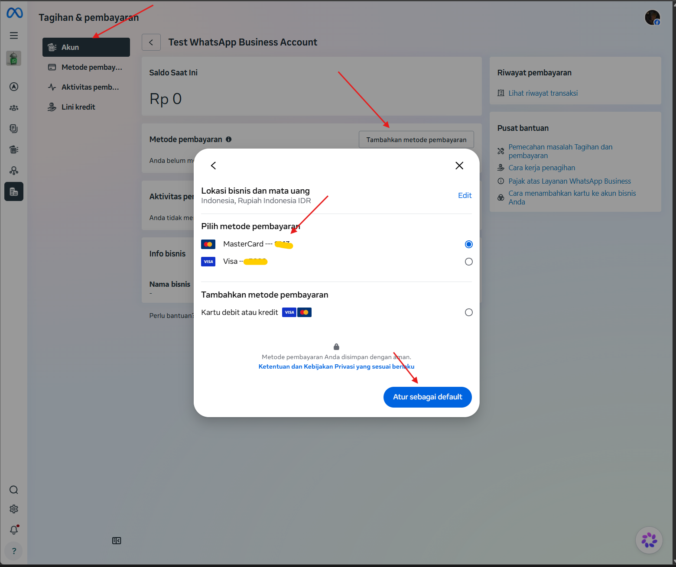Select Kartu debit atau kredit radio button

[x=468, y=312]
